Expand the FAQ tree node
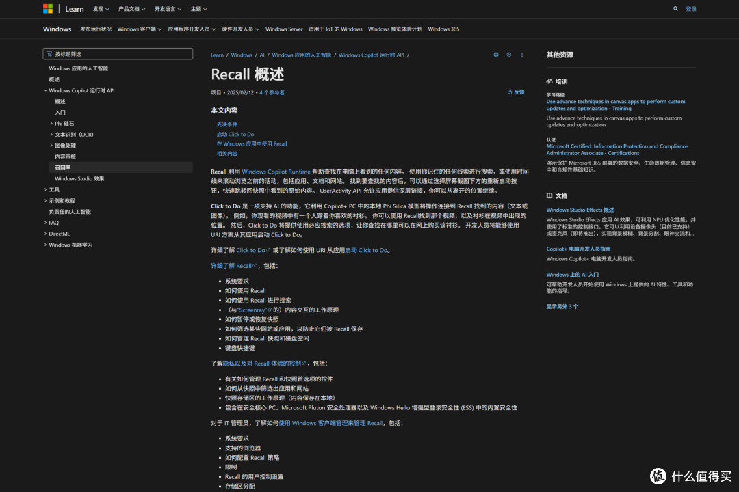This screenshot has width=739, height=492. 46,223
